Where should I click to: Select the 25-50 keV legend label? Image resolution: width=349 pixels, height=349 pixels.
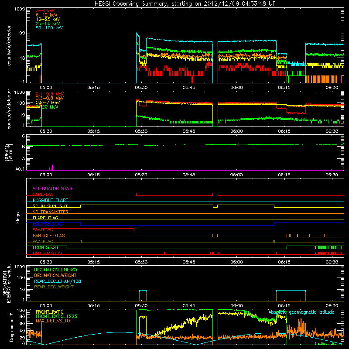[x=48, y=24]
